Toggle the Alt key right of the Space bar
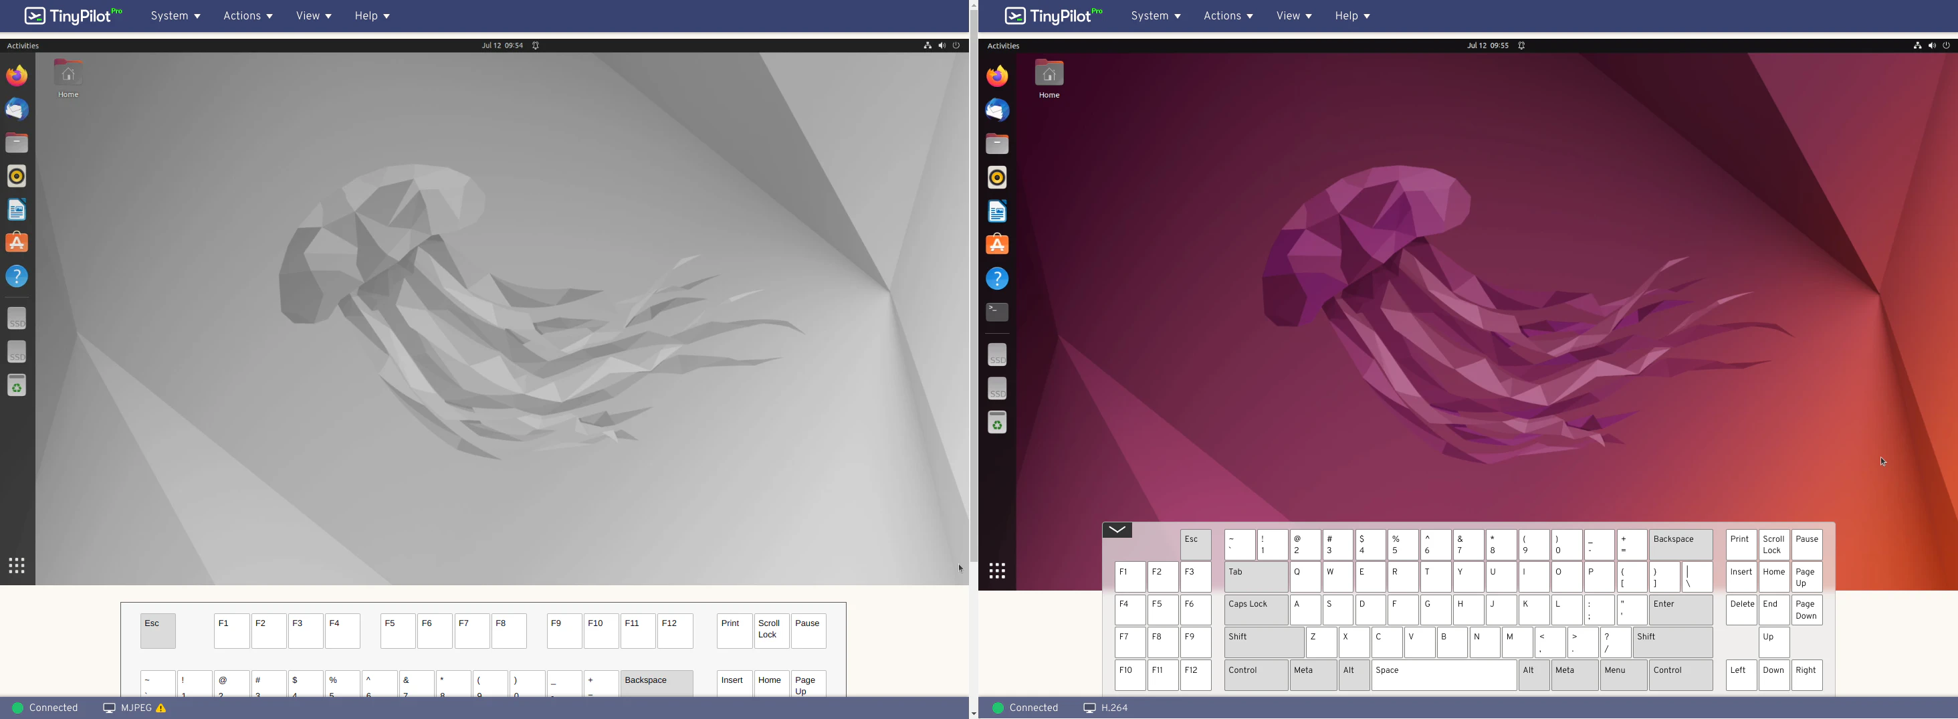The width and height of the screenshot is (1958, 719). (x=1534, y=676)
